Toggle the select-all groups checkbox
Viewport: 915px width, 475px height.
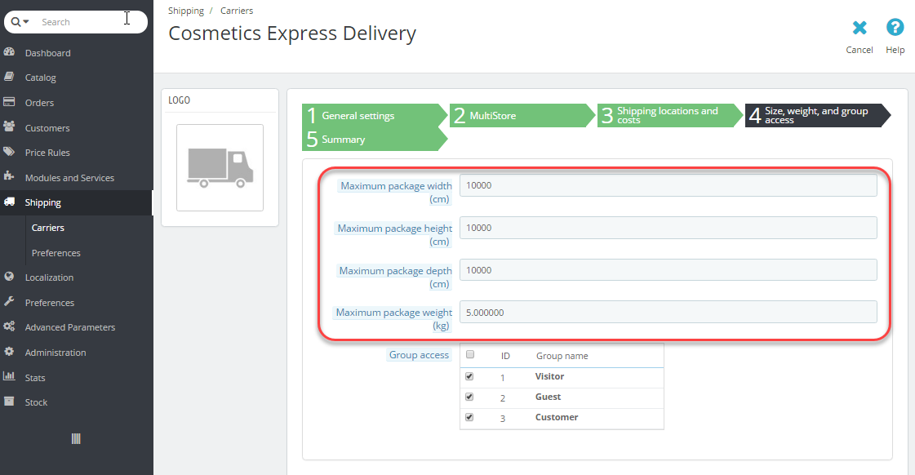pos(470,354)
